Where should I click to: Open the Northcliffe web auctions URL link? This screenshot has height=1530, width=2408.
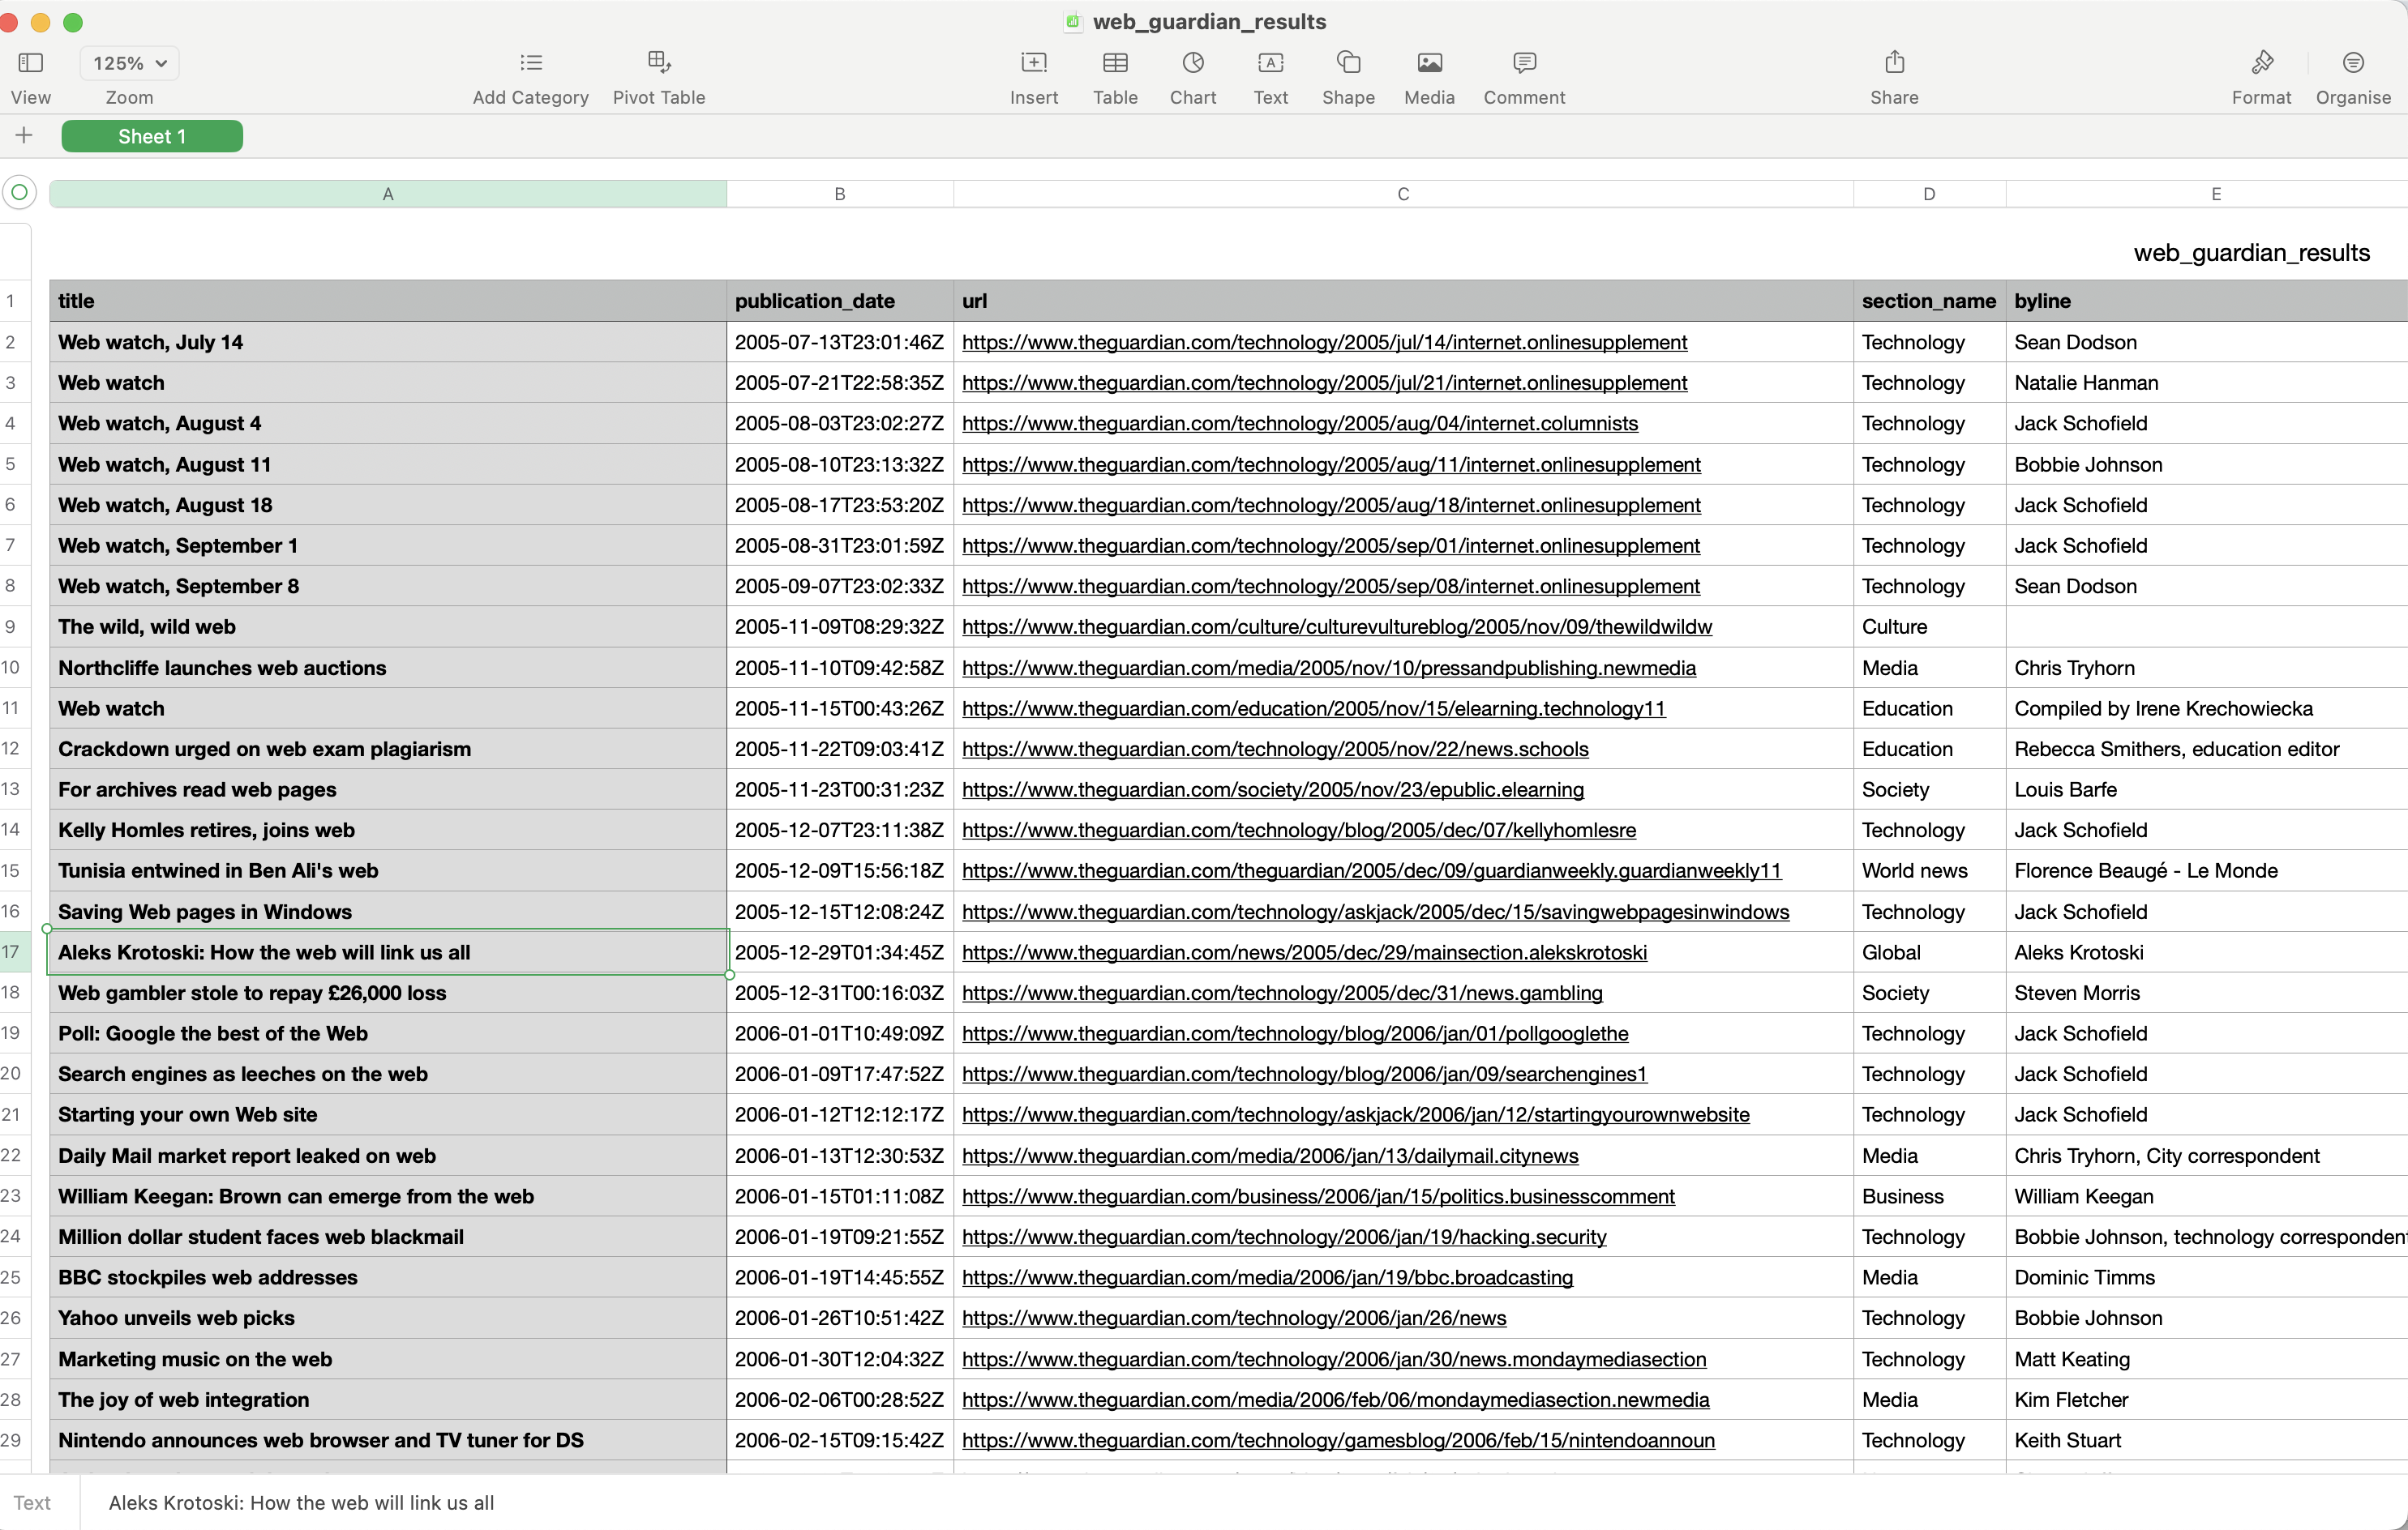[1328, 668]
